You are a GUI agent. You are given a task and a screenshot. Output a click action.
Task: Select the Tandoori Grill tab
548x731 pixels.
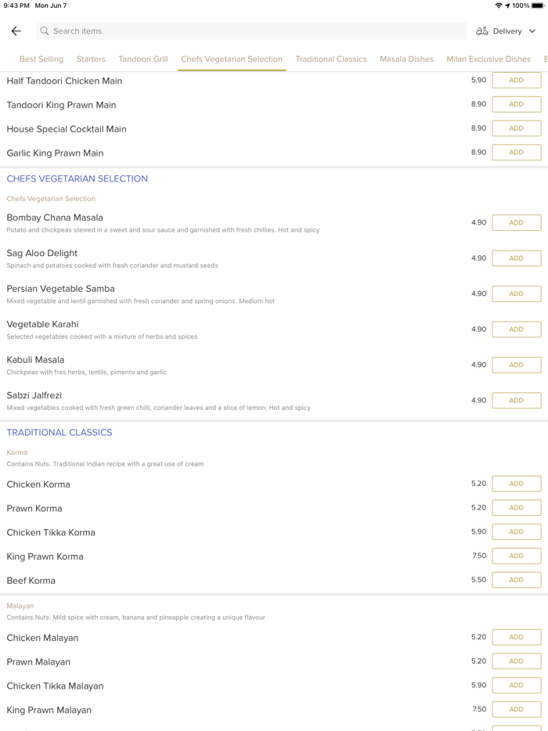(x=143, y=59)
